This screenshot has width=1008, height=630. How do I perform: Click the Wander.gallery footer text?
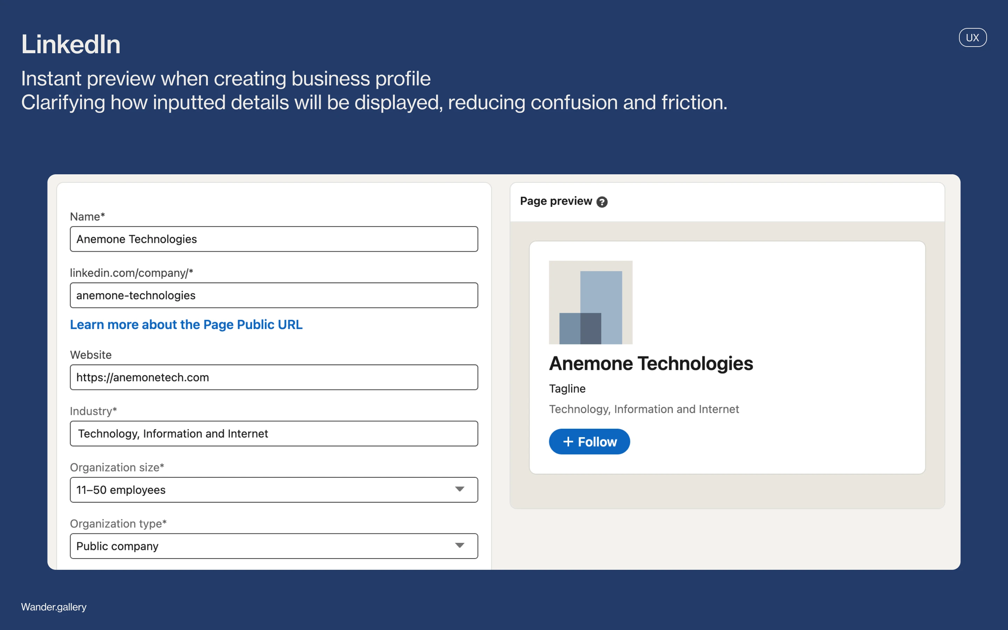point(54,607)
